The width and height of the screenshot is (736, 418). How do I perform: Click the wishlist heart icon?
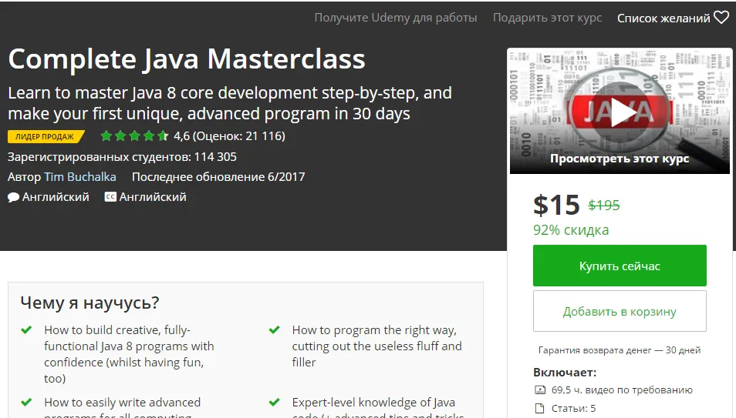point(721,18)
